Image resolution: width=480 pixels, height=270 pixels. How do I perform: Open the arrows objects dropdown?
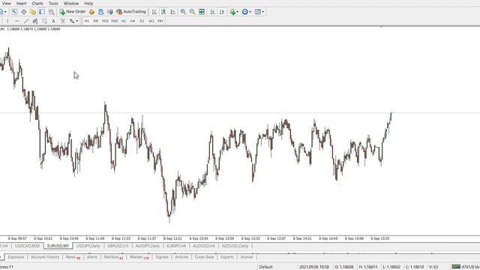73,21
